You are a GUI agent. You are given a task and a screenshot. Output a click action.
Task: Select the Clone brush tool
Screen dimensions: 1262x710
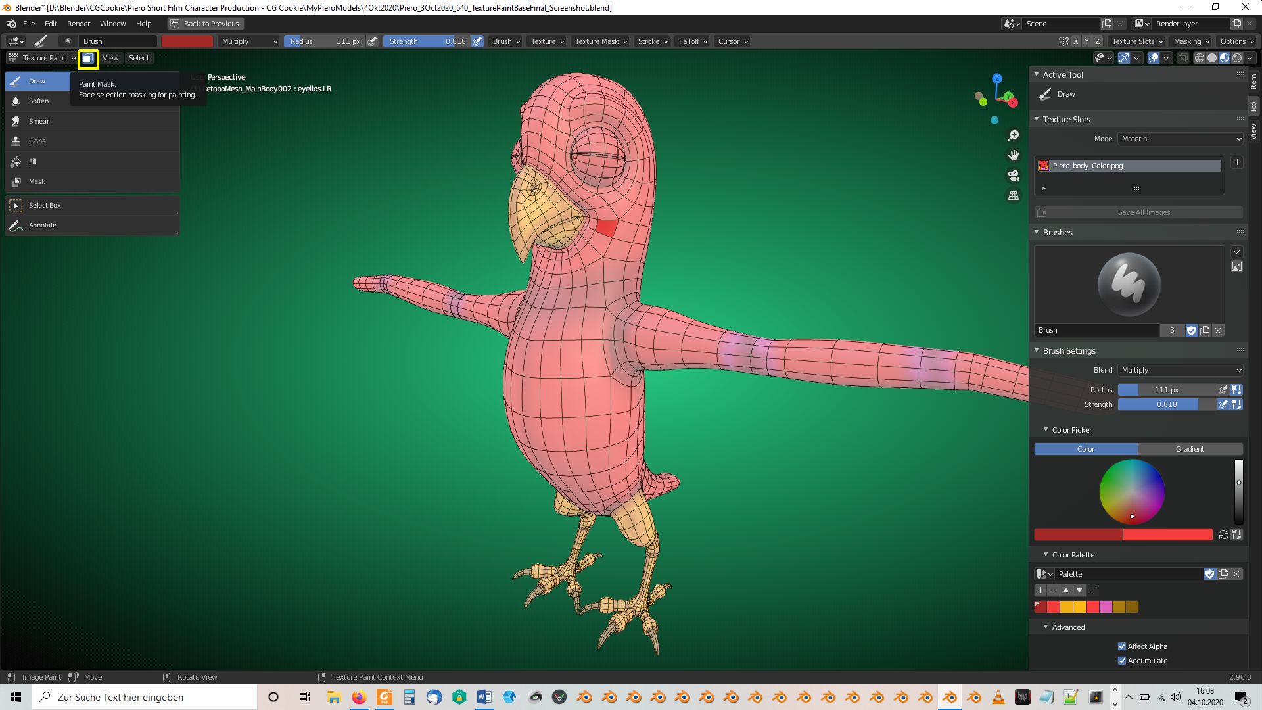[37, 141]
